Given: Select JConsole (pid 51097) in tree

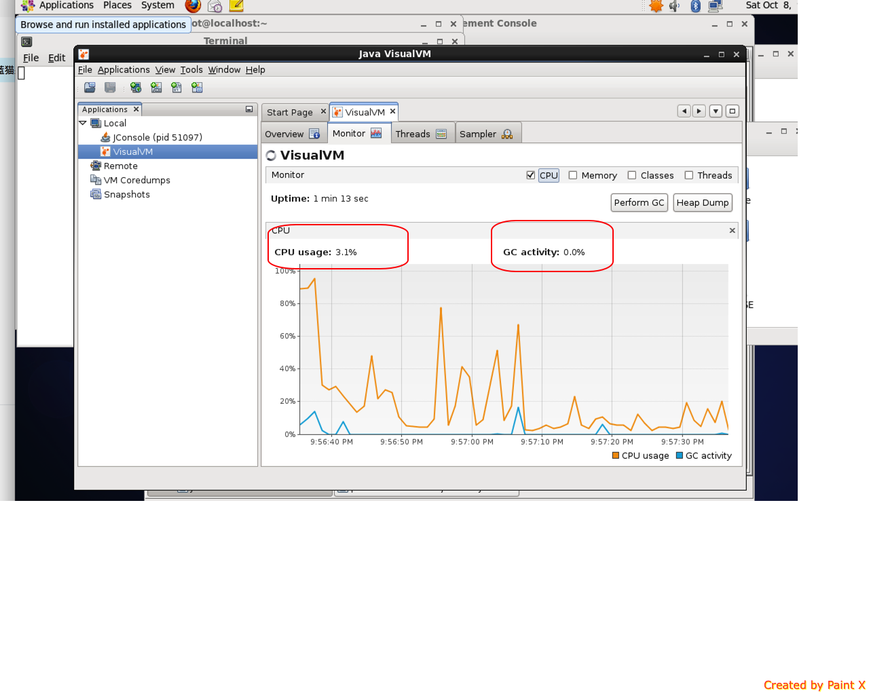Looking at the screenshot, I should coord(158,137).
